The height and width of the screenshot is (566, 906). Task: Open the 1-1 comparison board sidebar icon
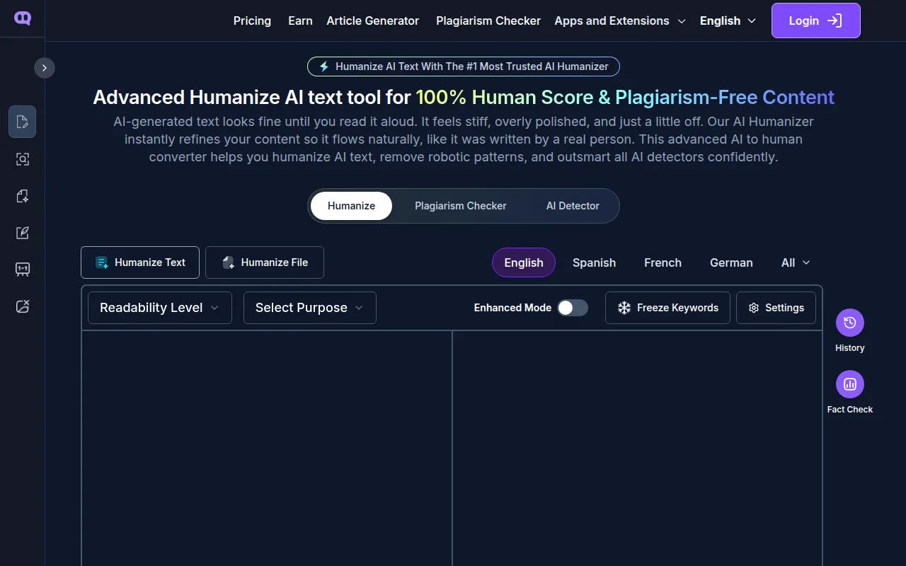pyautogui.click(x=22, y=269)
